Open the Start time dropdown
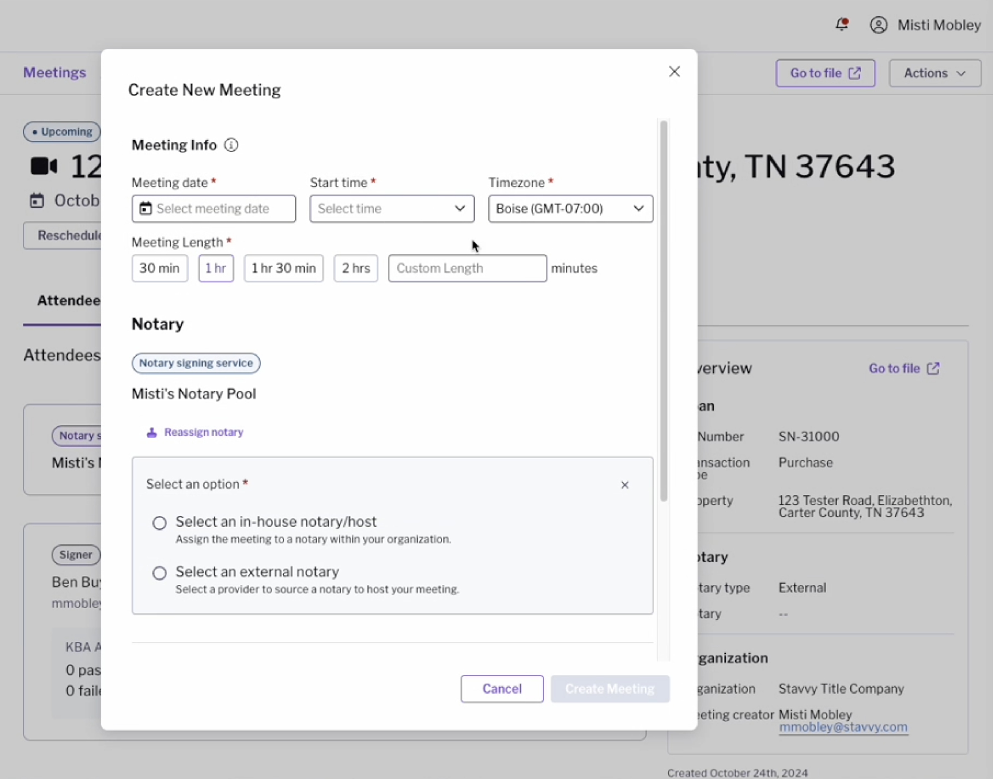The width and height of the screenshot is (993, 779). [392, 209]
